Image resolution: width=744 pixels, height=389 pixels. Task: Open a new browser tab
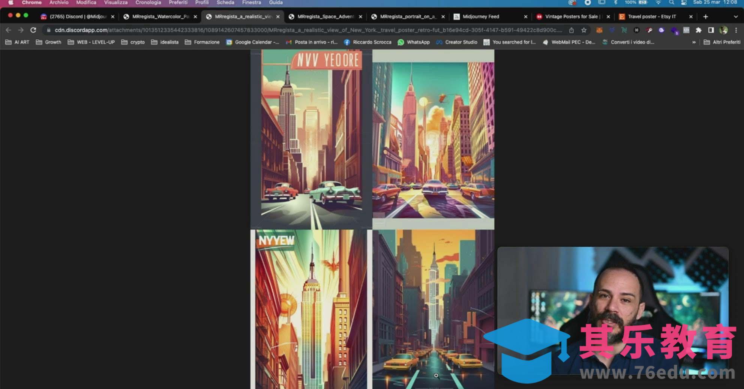[x=705, y=16]
